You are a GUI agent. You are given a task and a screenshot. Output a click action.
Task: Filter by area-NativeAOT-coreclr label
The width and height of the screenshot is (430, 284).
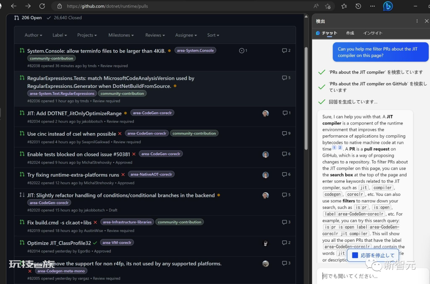coord(151,175)
